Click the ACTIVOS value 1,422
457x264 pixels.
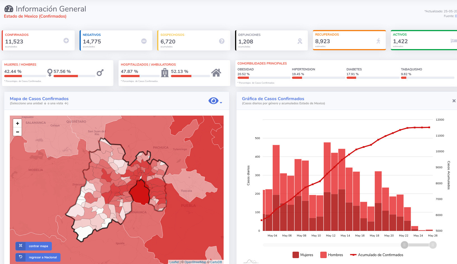tap(400, 41)
